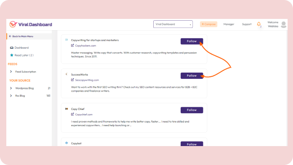
Task: Click the Copychief.com external link icon
Action: click(x=72, y=115)
